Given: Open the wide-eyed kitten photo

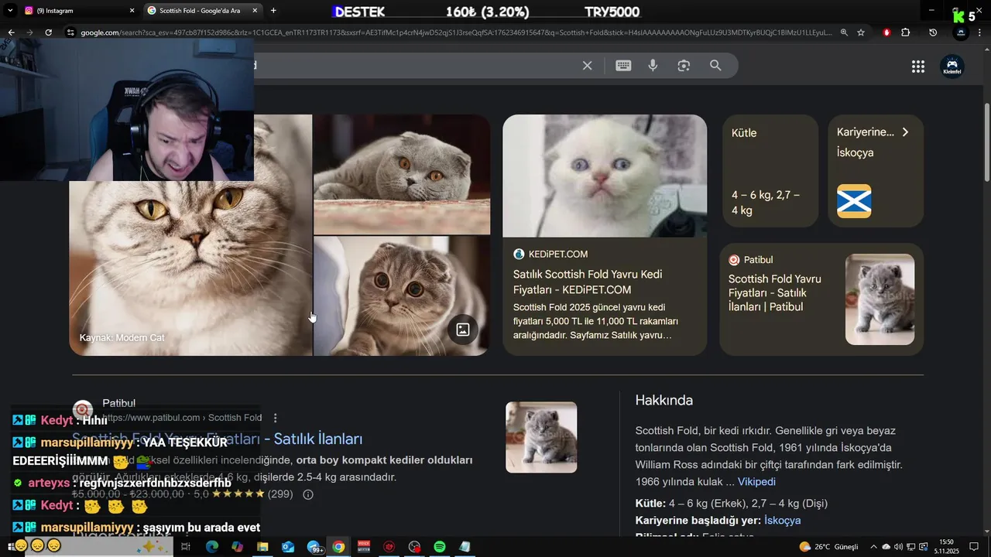Looking at the screenshot, I should pos(402,296).
